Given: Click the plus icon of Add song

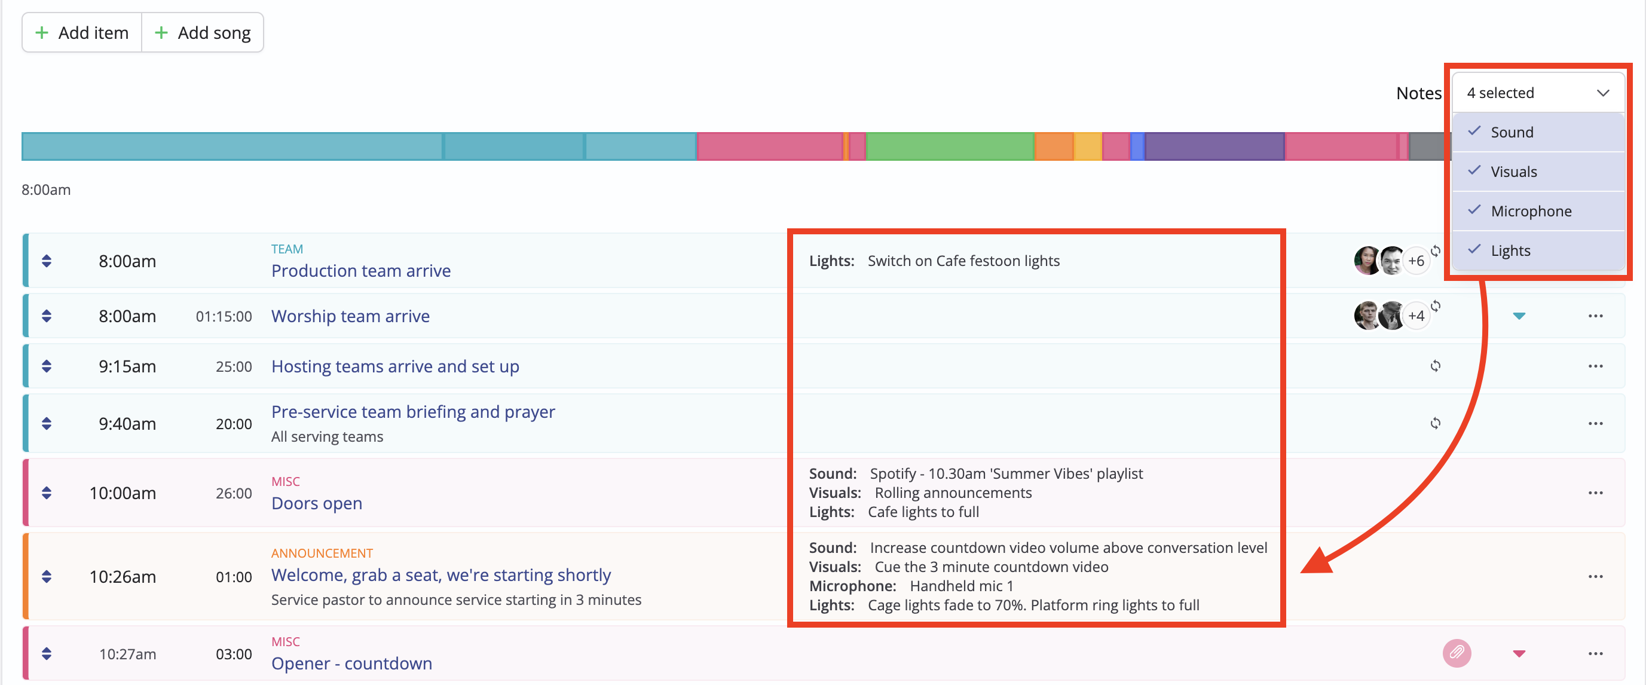Looking at the screenshot, I should [x=161, y=33].
